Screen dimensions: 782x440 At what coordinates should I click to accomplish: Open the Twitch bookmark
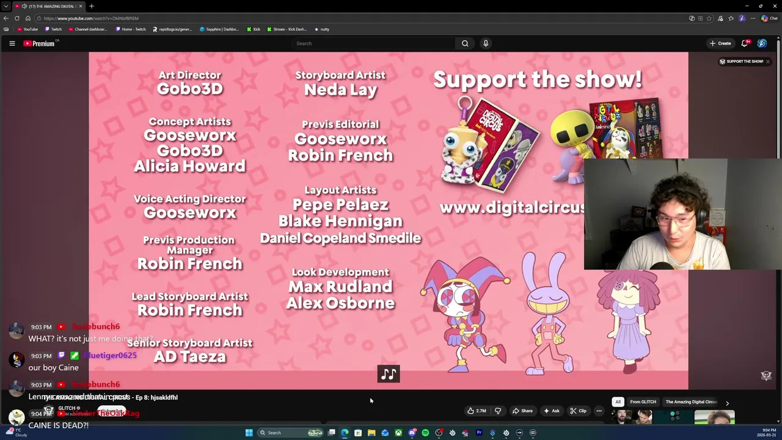point(53,29)
